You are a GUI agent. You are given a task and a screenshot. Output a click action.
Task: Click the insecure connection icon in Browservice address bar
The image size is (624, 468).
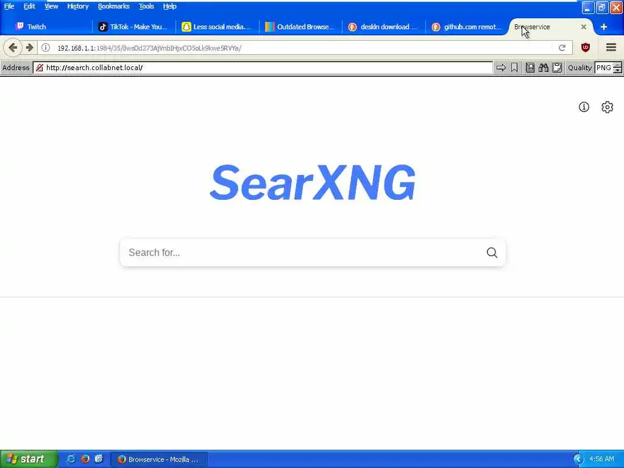(x=40, y=68)
